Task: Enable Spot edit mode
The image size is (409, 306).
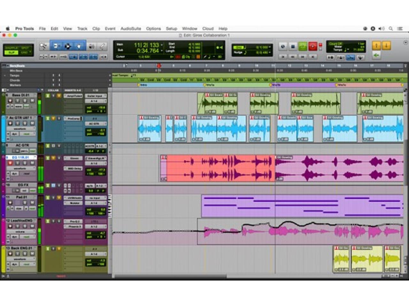Action: pyautogui.click(x=25, y=48)
